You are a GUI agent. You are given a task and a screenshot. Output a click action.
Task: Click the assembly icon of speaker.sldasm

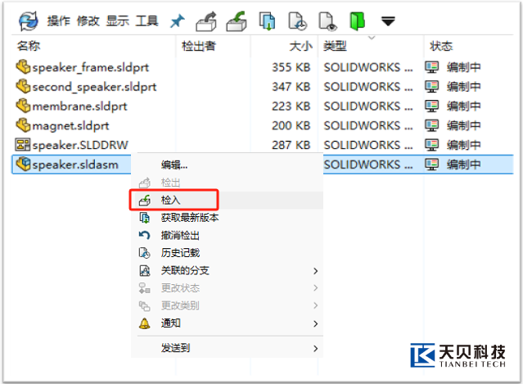[23, 164]
